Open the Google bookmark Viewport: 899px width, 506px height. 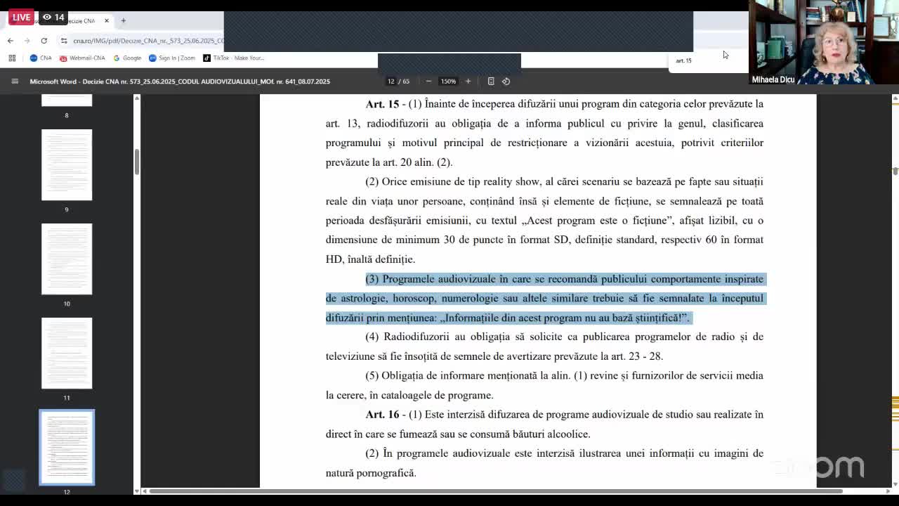127,58
